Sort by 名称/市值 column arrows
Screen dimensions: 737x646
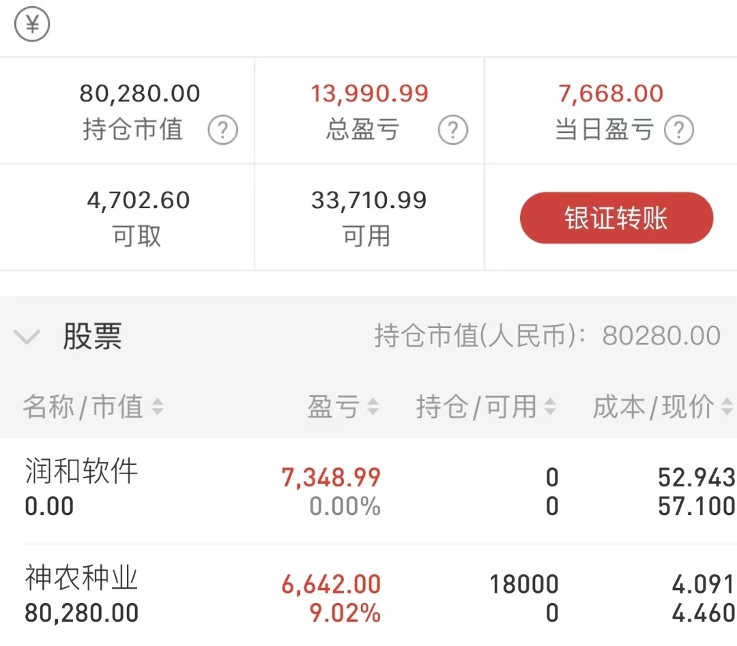(x=158, y=407)
